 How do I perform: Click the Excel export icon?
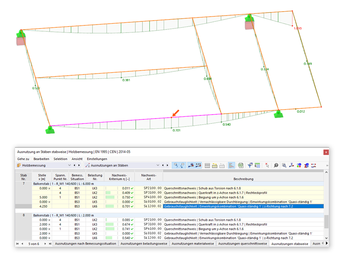pyautogui.click(x=241, y=165)
